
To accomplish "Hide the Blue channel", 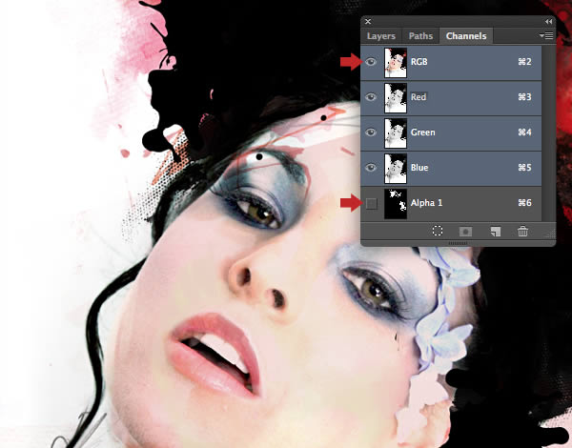I will click(371, 168).
